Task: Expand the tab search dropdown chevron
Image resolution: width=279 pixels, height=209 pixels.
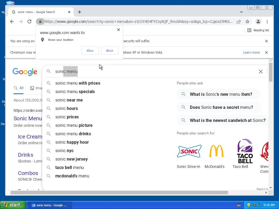Action: tap(241, 12)
